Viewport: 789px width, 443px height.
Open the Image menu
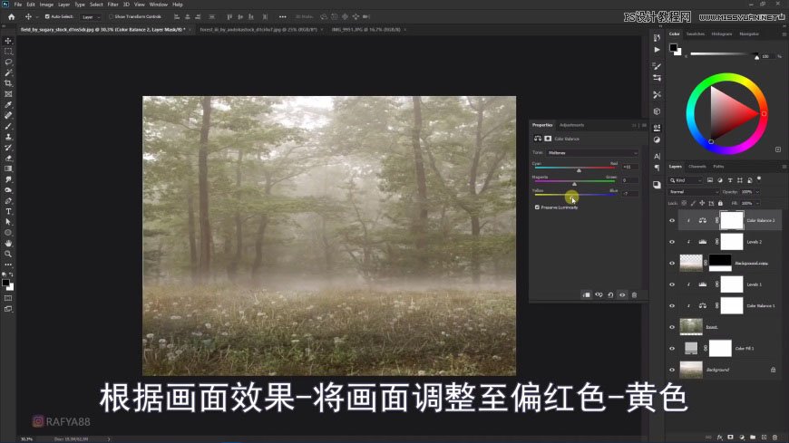46,5
